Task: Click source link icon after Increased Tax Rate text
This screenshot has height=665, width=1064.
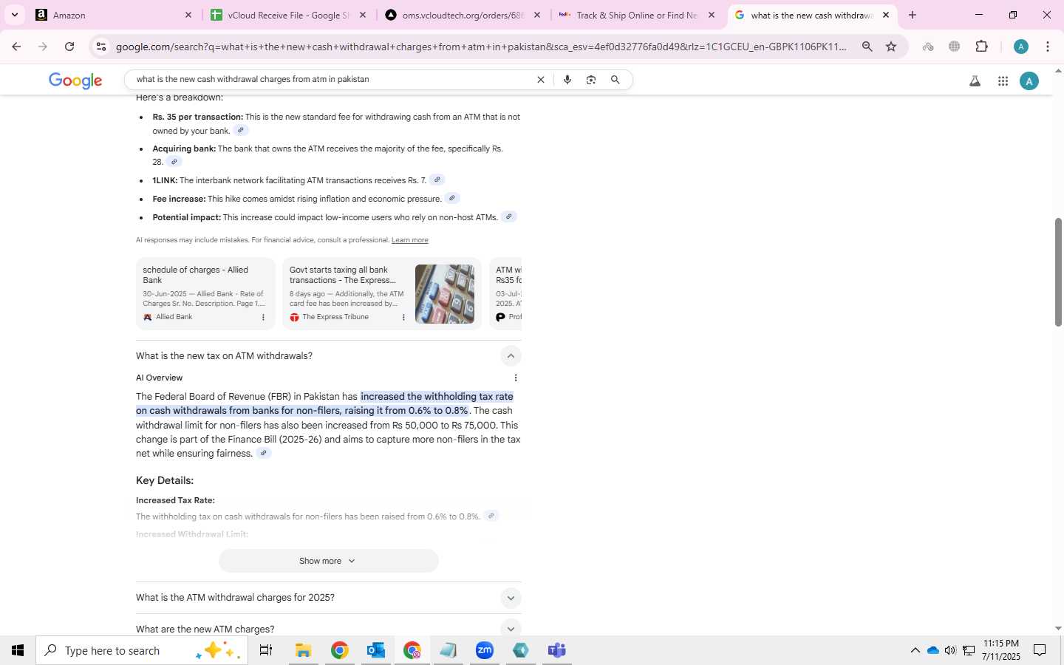Action: [x=491, y=516]
